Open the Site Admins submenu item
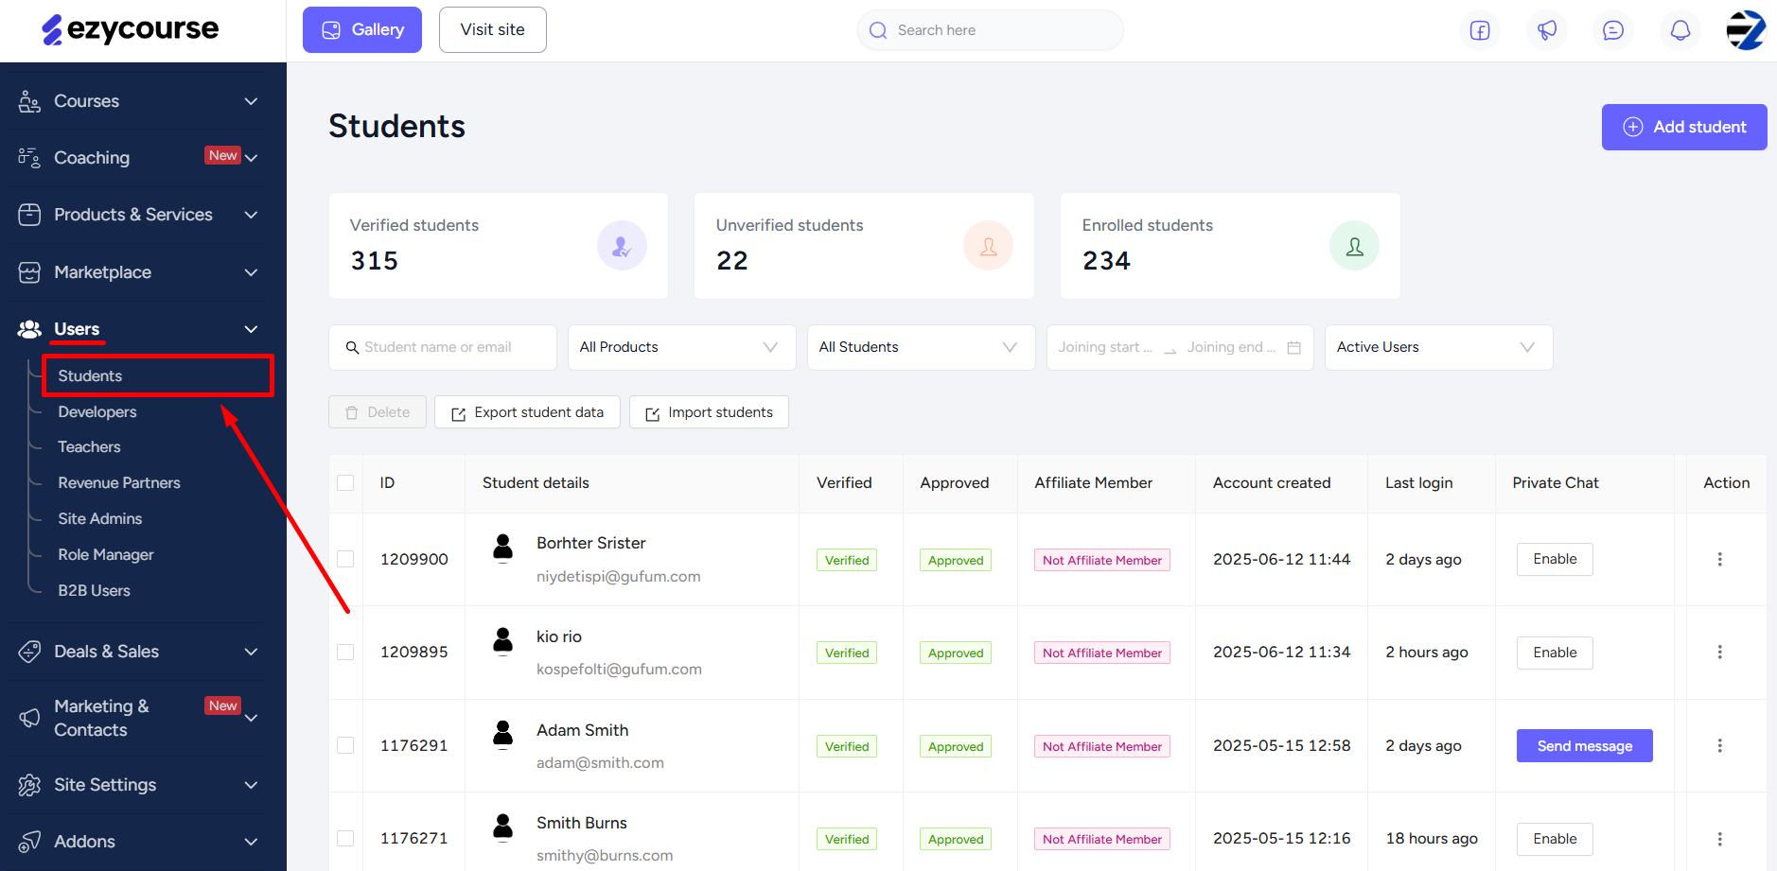The image size is (1777, 871). [99, 518]
